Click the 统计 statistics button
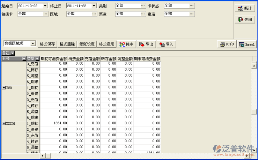 pos(245,8)
